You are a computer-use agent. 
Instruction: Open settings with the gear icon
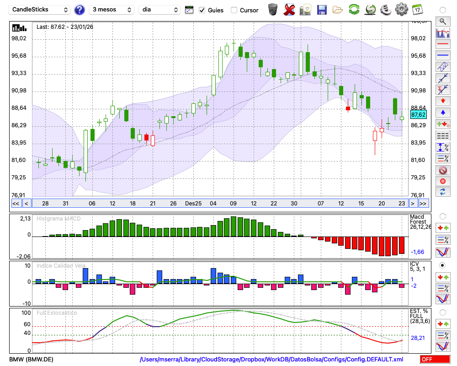tap(401, 9)
